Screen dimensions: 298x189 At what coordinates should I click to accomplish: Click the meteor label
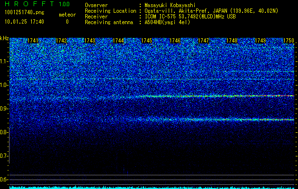[x=67, y=15]
